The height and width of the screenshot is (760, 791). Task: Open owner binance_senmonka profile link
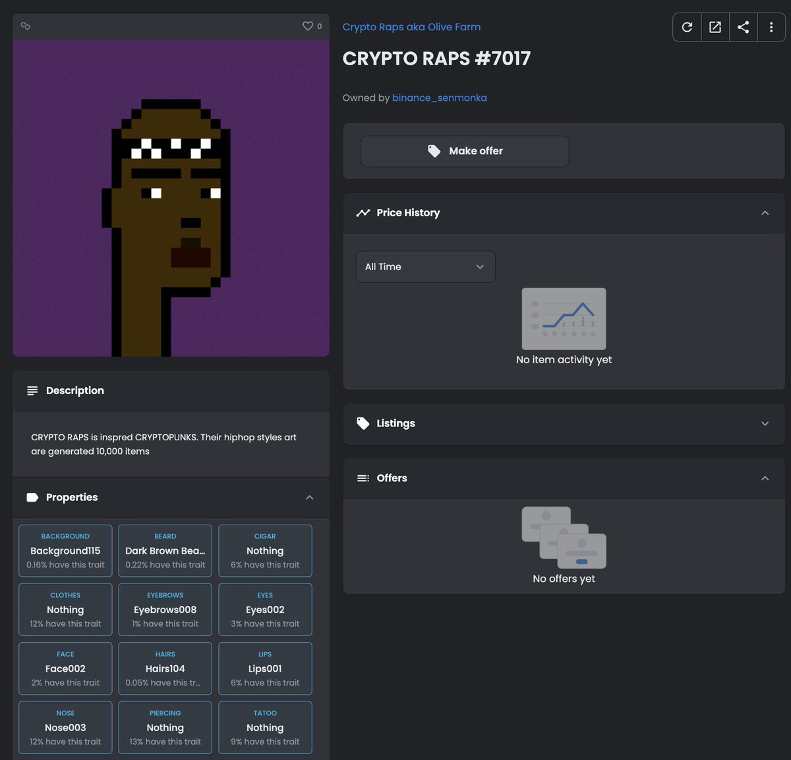pyautogui.click(x=440, y=98)
